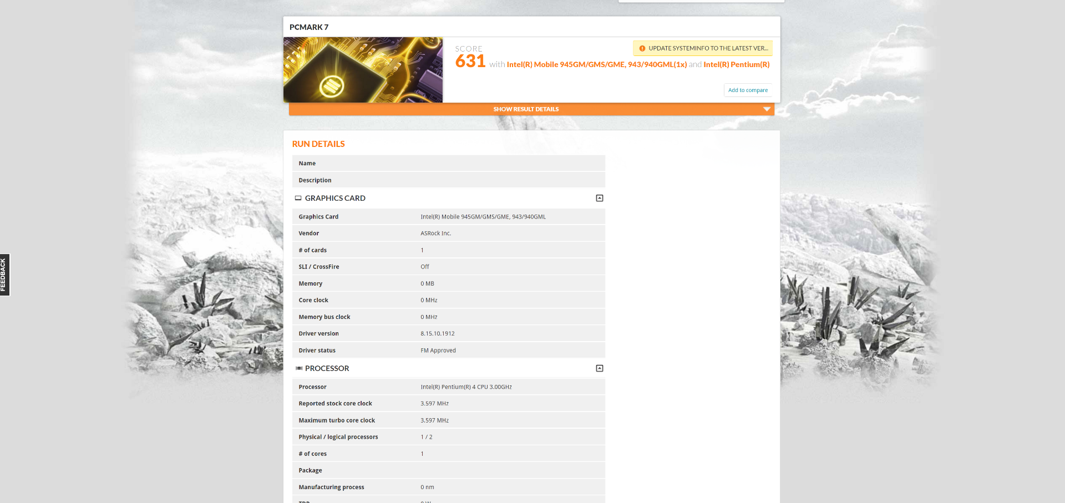Click the Package label
The image size is (1065, 503).
point(310,470)
